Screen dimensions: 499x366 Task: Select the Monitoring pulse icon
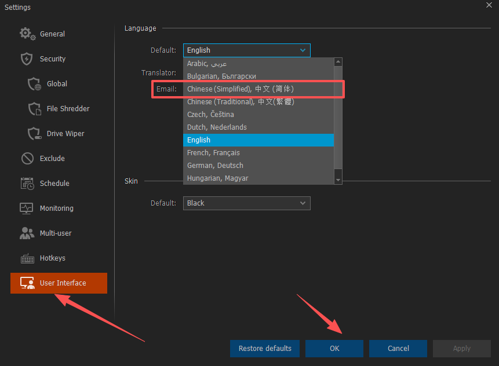coord(27,208)
